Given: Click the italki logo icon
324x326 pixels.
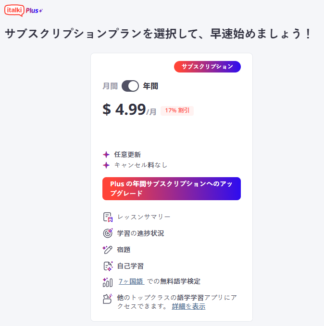Looking at the screenshot, I should pos(14,11).
